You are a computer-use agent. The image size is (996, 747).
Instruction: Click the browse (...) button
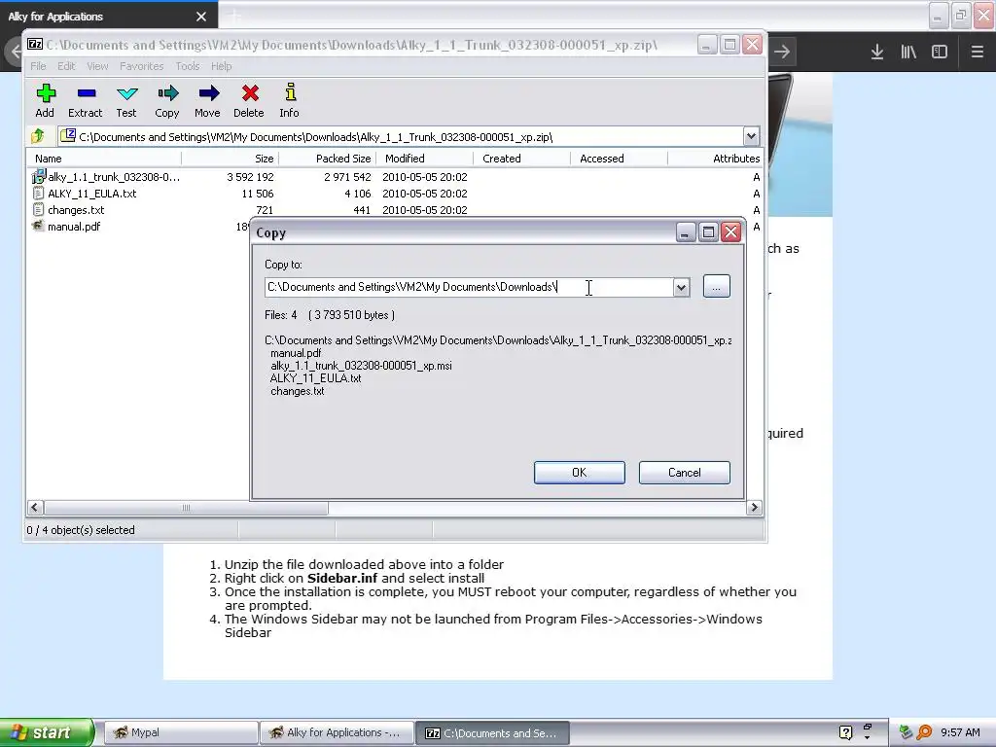pyautogui.click(x=717, y=287)
